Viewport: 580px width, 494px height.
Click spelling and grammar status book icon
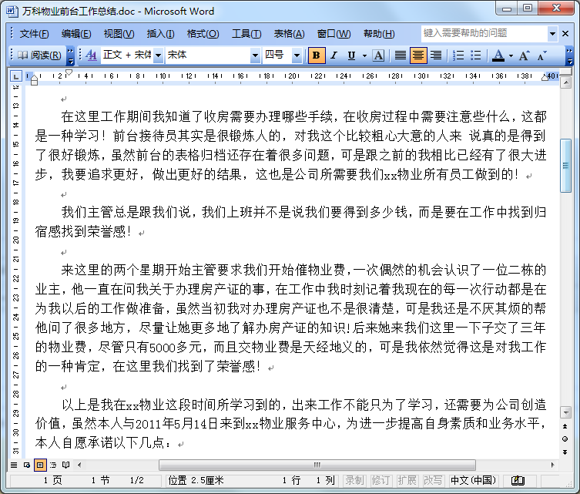point(518,480)
